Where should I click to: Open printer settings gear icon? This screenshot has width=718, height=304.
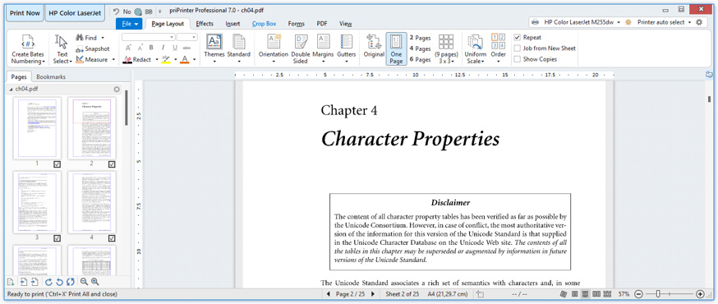[699, 22]
